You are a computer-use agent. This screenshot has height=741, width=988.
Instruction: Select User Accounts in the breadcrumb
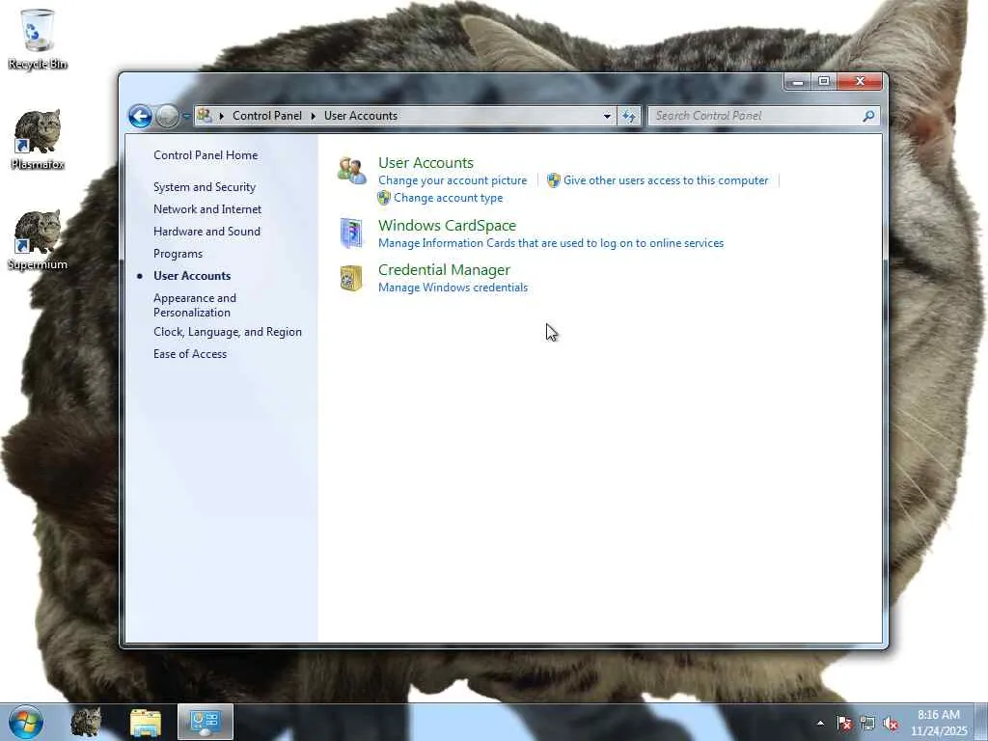point(361,116)
